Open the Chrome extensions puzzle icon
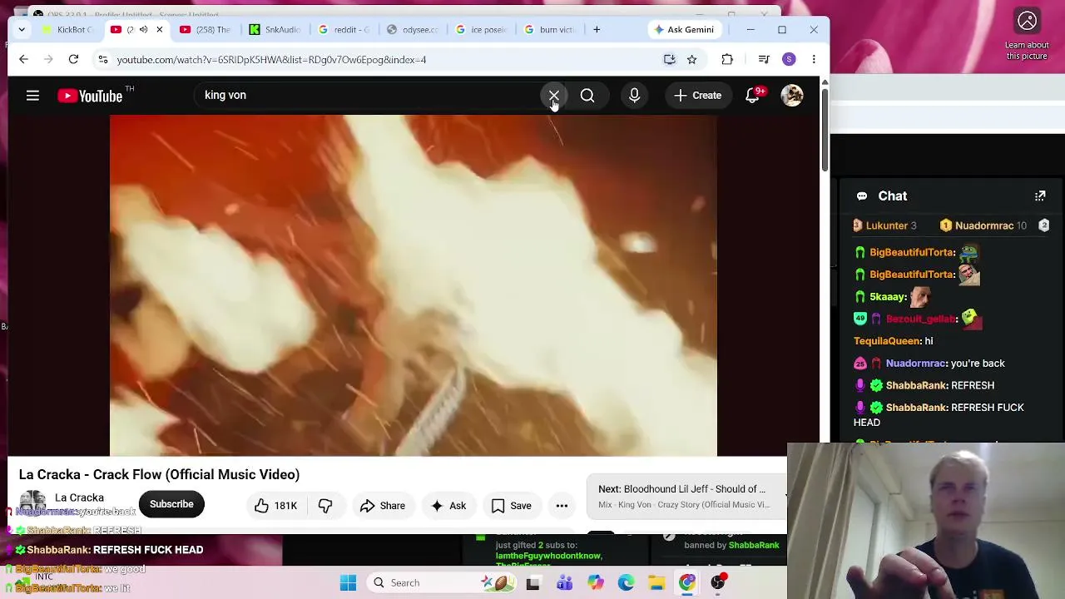Screen dimensions: 1065x599 pos(727,59)
